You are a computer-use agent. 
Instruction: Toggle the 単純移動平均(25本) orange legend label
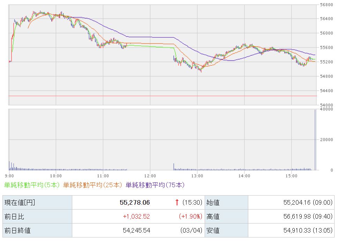93,185
